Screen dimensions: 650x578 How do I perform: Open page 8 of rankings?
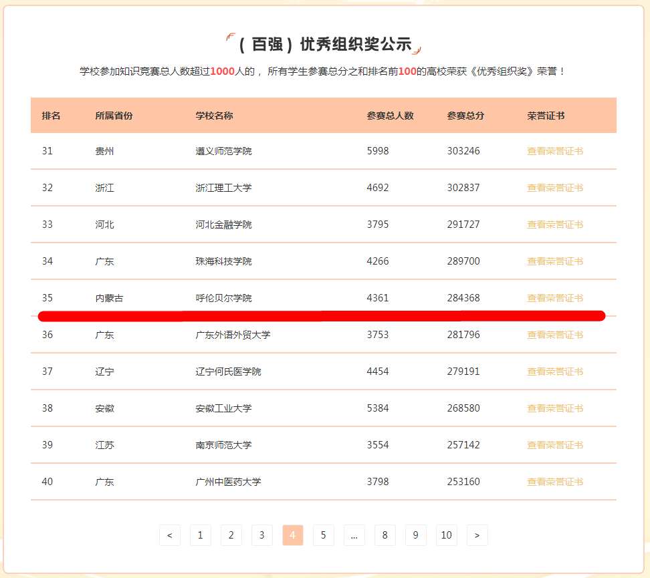385,535
